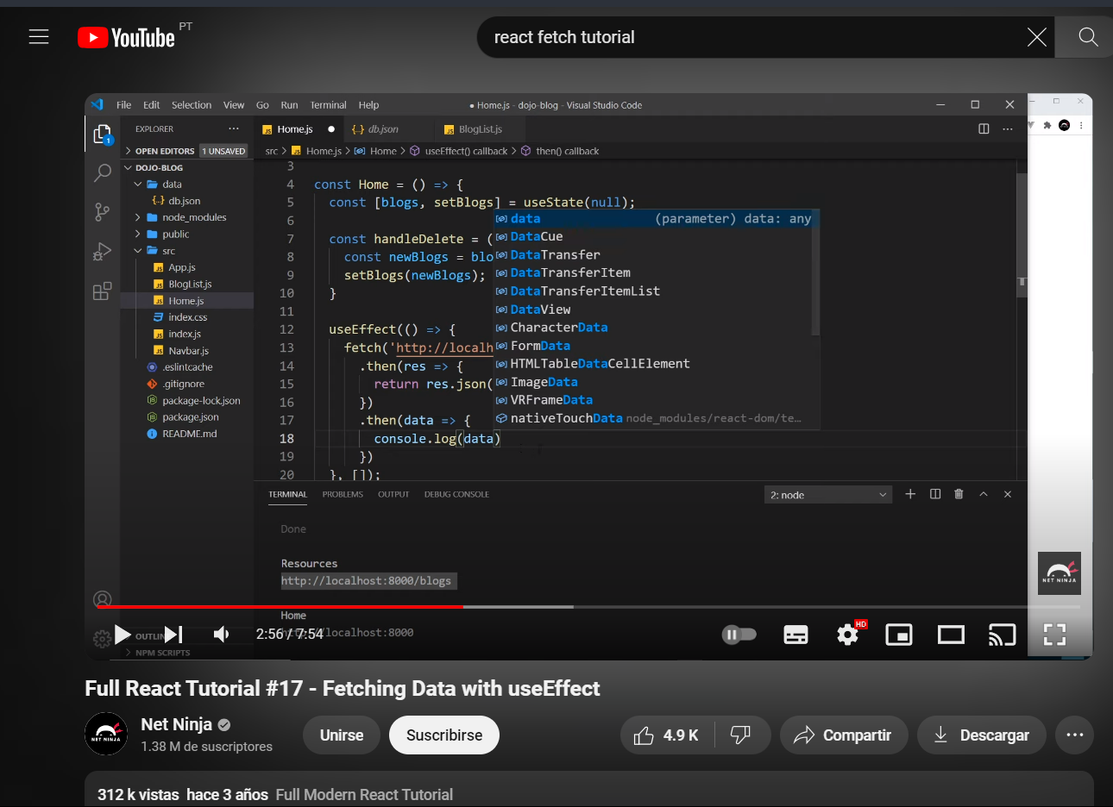The image size is (1113, 807).
Task: Clear the search box text
Action: coord(1036,37)
